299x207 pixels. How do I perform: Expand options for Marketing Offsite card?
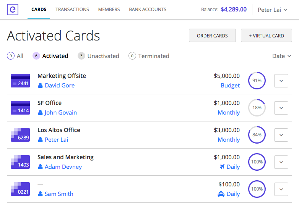(x=281, y=81)
